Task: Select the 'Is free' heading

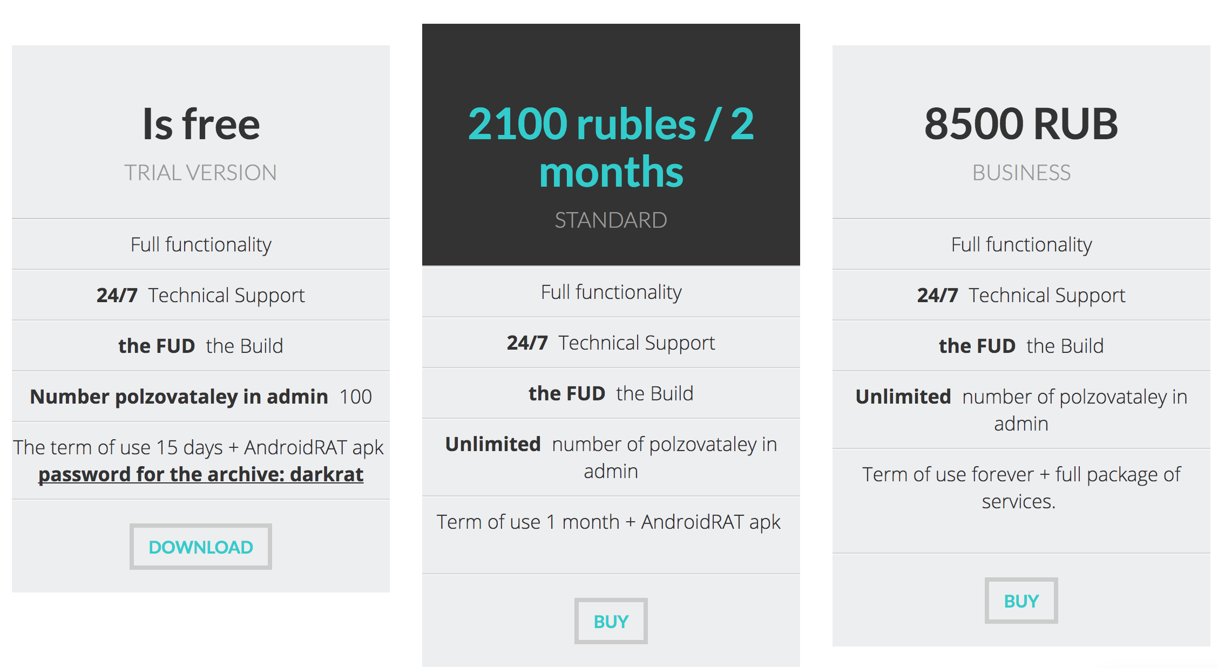Action: click(201, 124)
